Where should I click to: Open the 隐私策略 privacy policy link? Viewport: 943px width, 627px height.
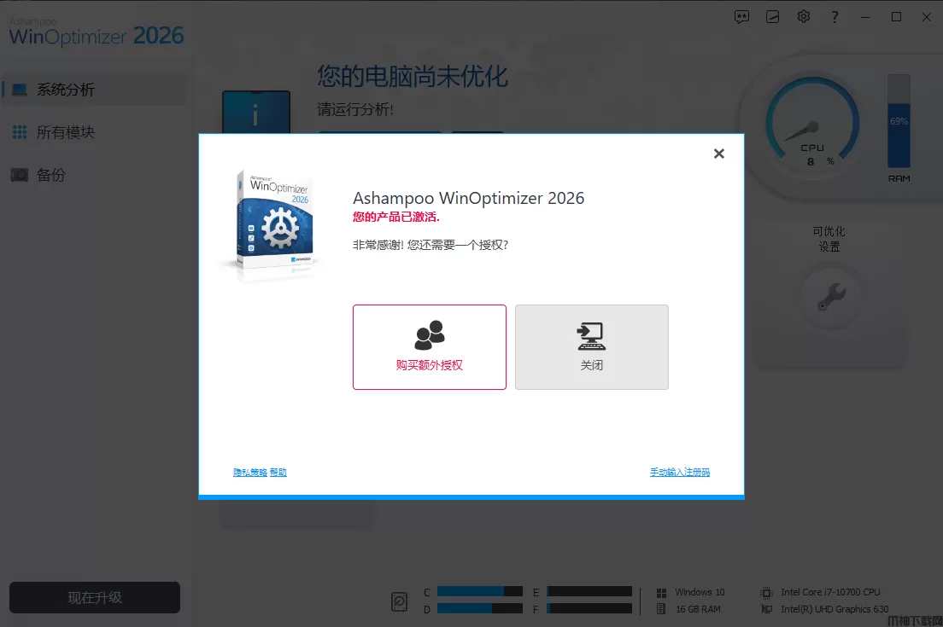250,472
